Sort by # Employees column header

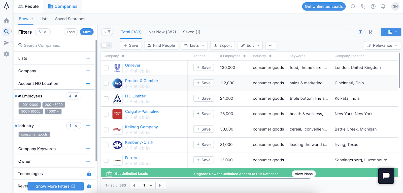[233, 56]
